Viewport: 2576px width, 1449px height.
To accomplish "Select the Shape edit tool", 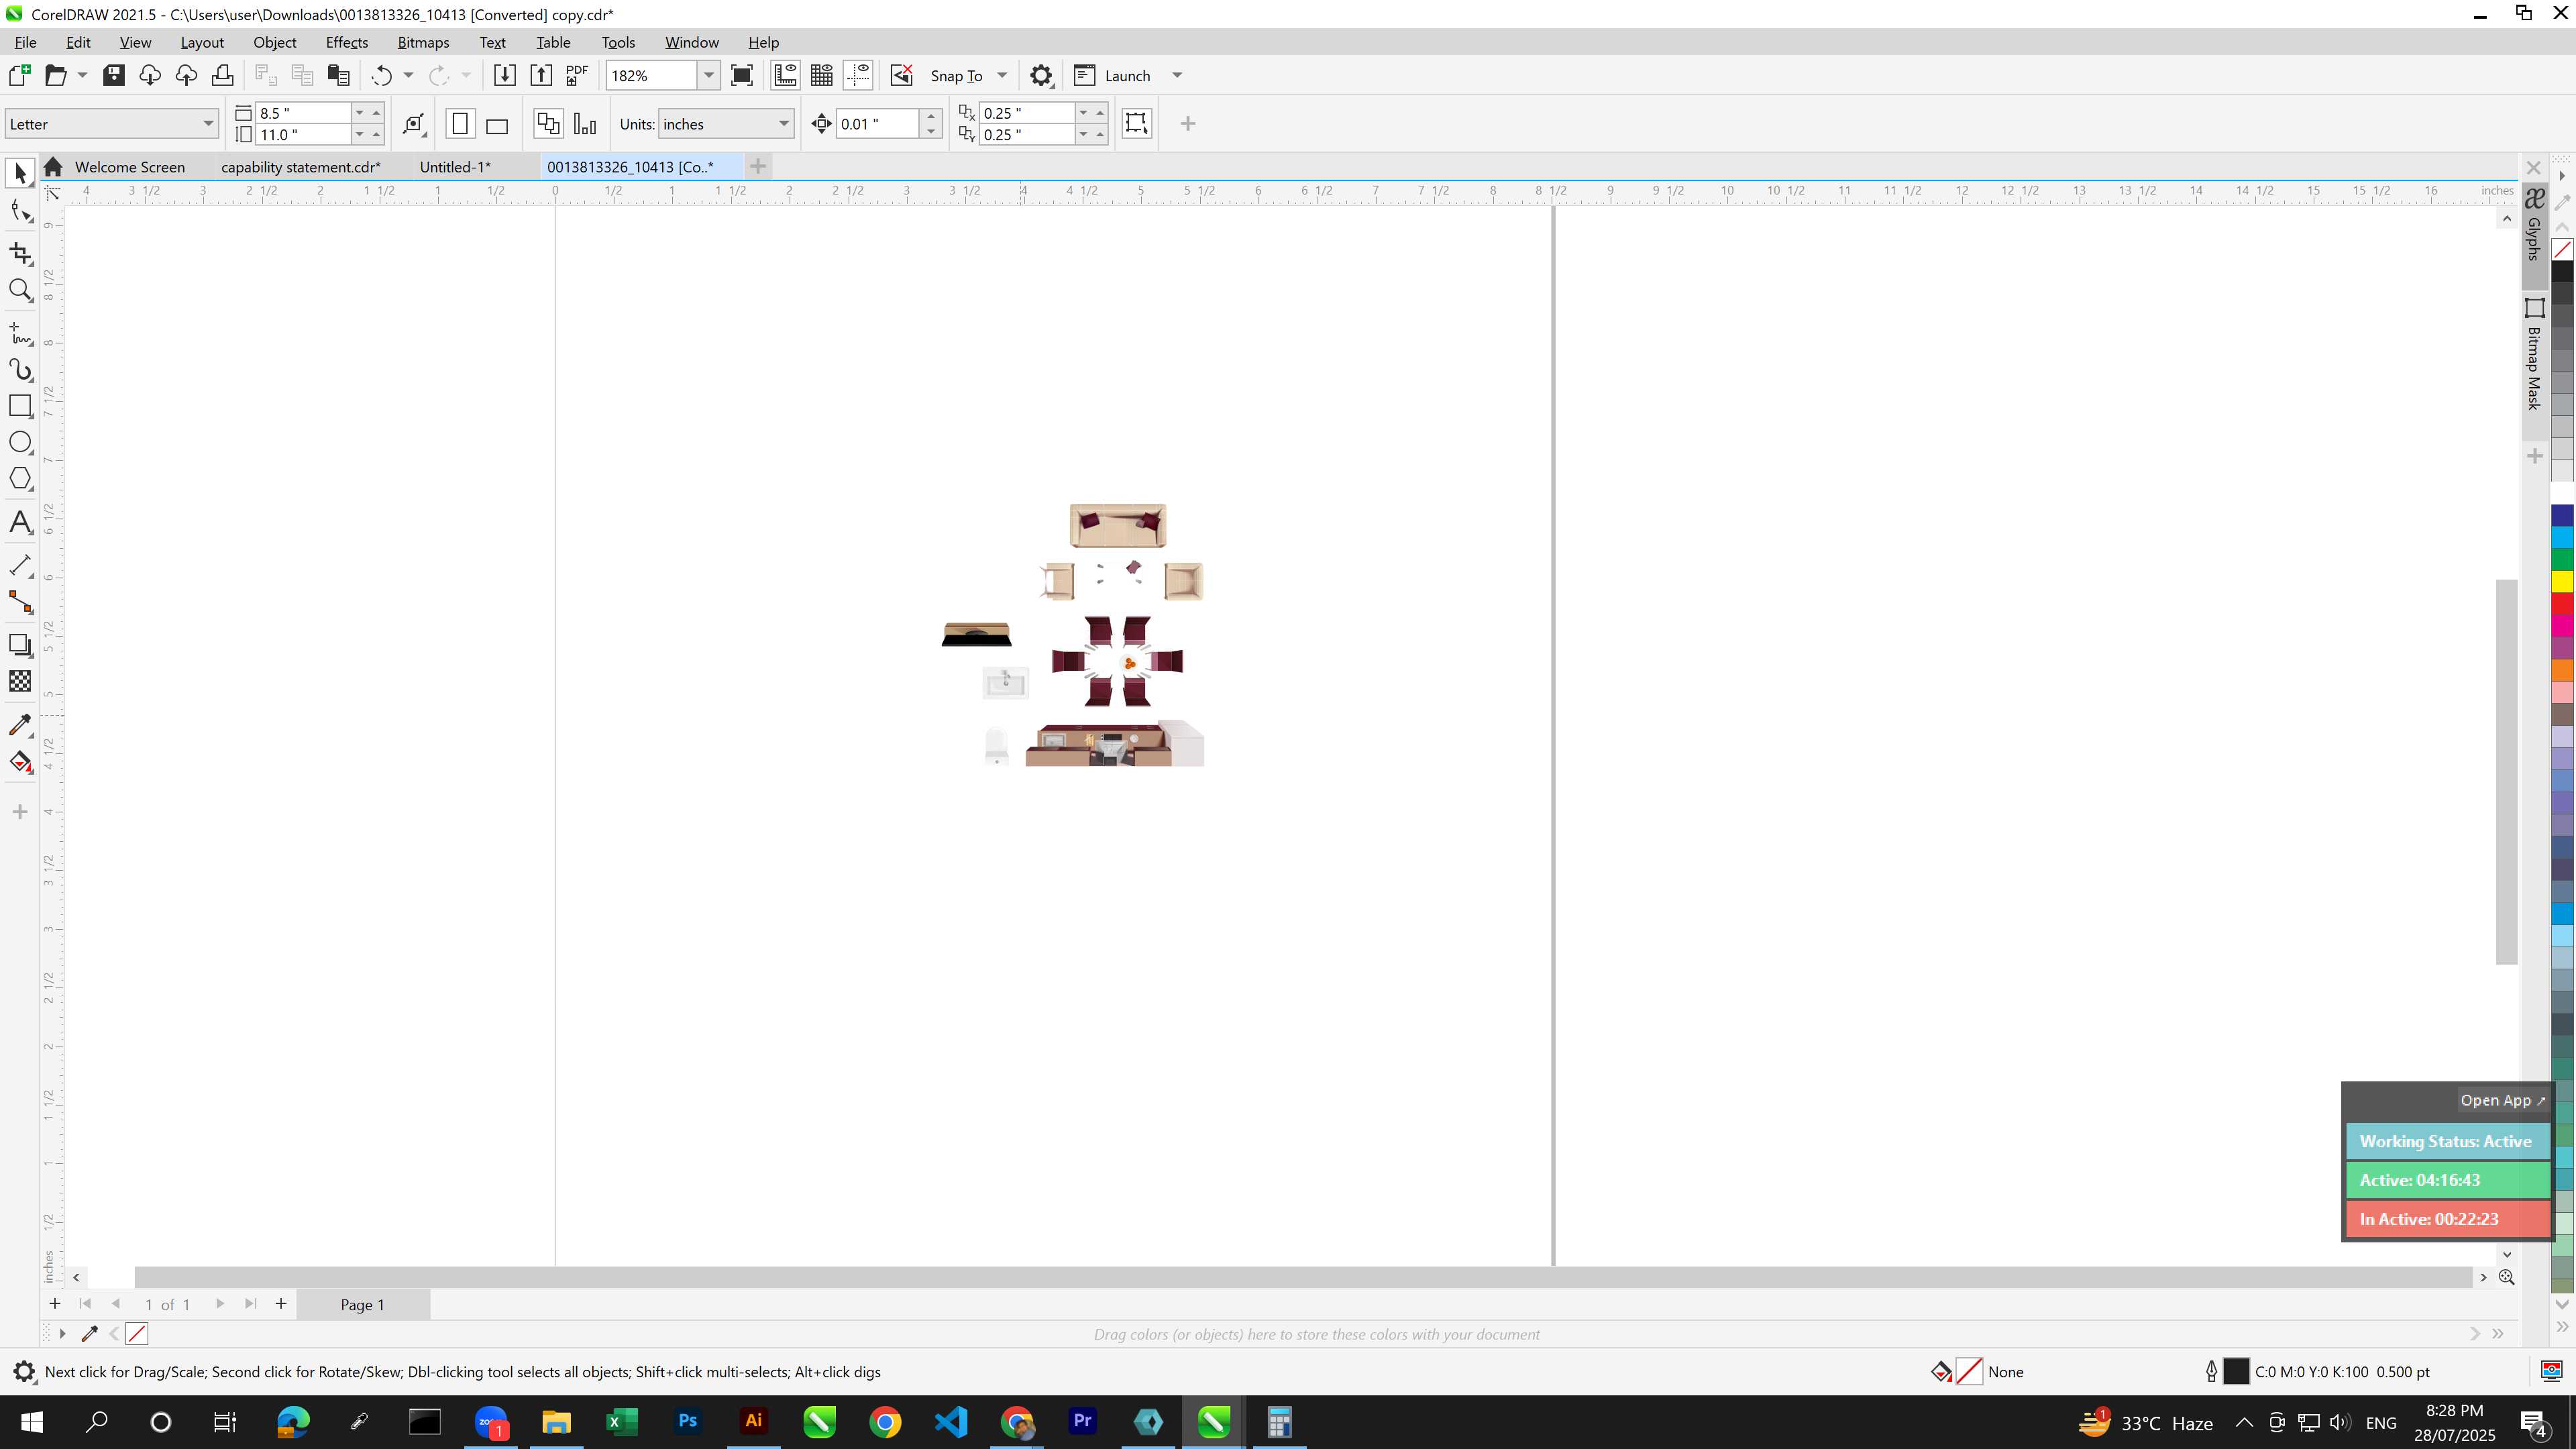I will pyautogui.click(x=20, y=211).
